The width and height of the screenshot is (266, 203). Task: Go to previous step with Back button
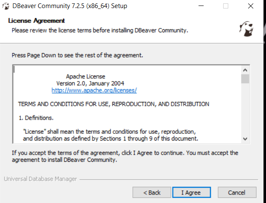(151, 192)
